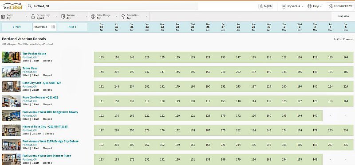
Task: Open the Amenities filter dropdown
Action: 134,16
